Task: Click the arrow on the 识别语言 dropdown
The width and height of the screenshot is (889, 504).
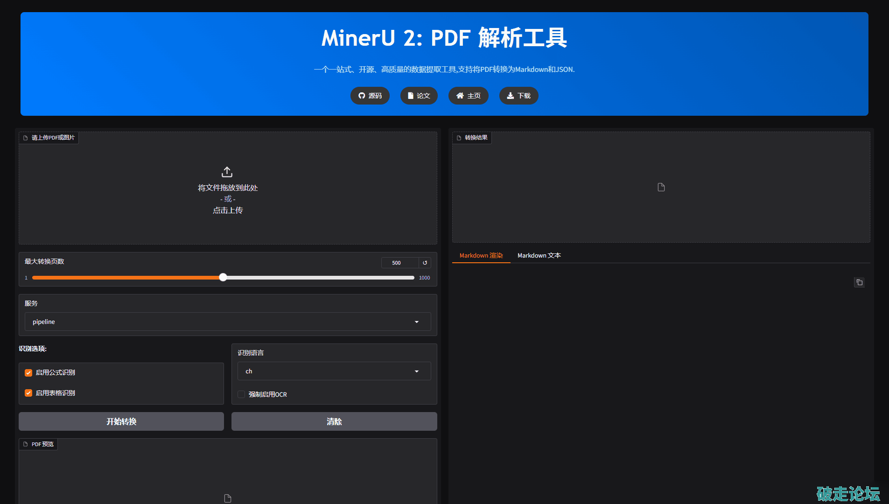Action: tap(417, 371)
